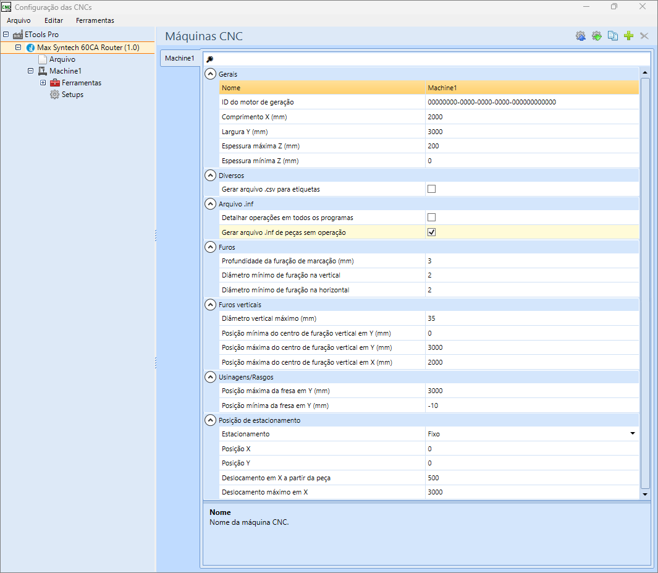Select the Machine1 tab
Image resolution: width=658 pixels, height=573 pixels.
180,58
